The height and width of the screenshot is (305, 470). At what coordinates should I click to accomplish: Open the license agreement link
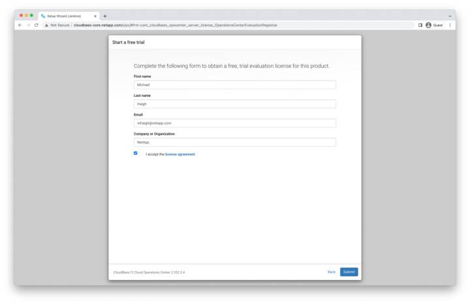tap(180, 154)
